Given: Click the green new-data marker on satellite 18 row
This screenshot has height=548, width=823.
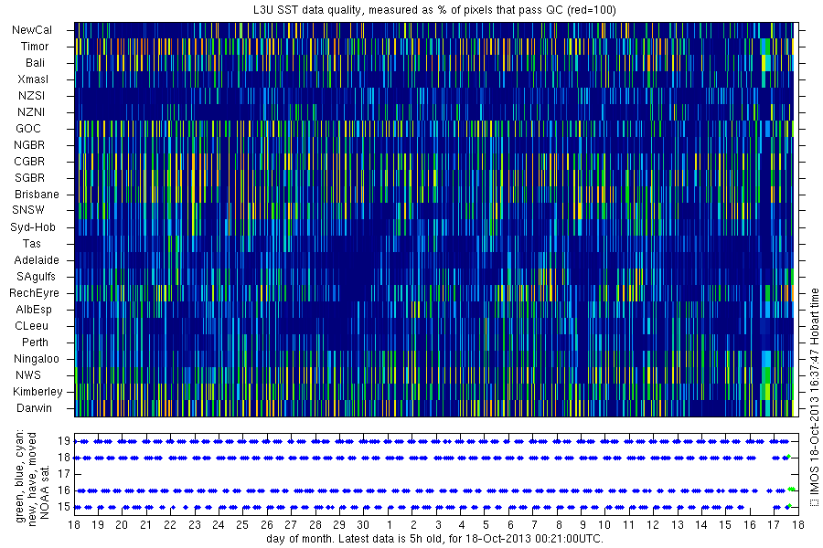Looking at the screenshot, I should [x=788, y=457].
